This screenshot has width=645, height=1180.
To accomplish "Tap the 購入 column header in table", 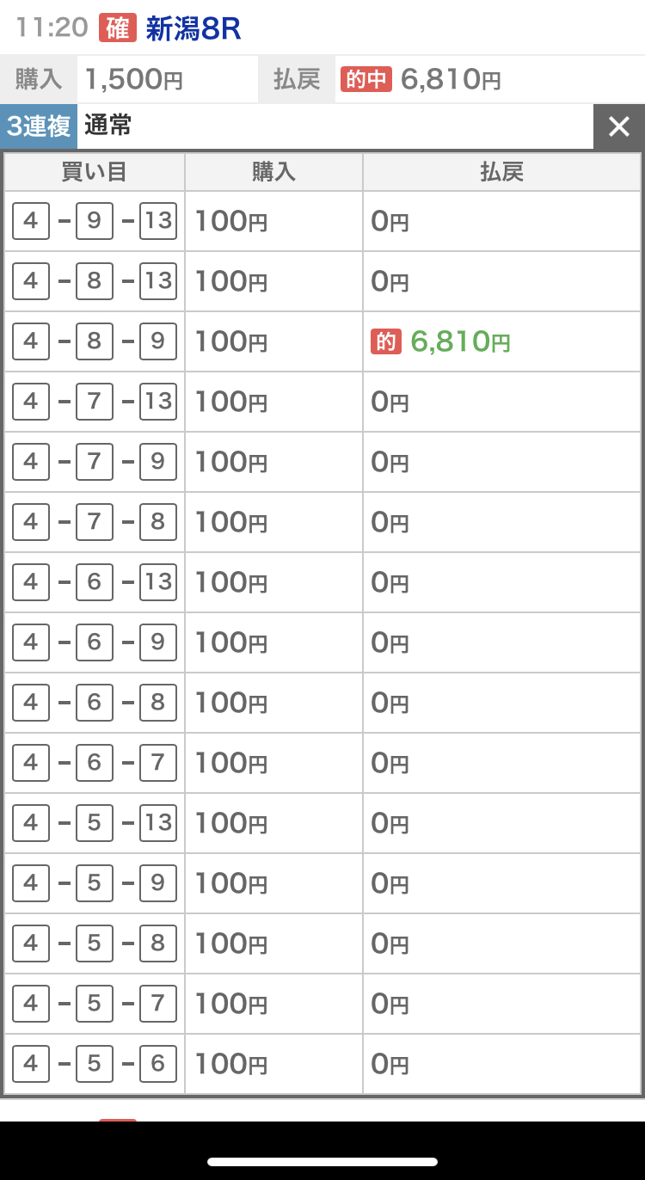I will point(273,172).
